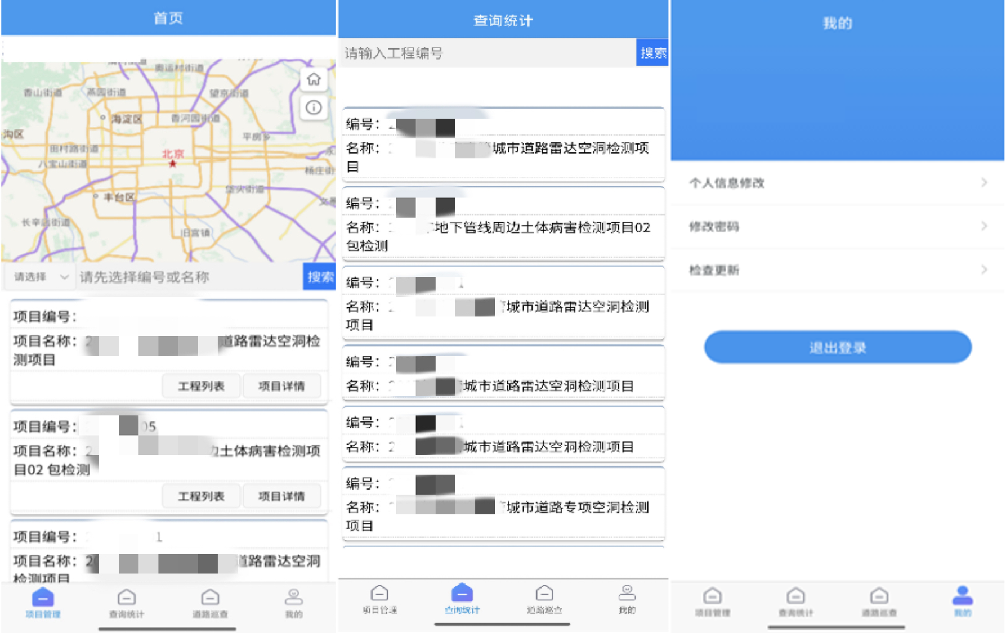The image size is (1006, 633).
Task: Open 检查更新 via its chevron
Action: click(x=983, y=270)
